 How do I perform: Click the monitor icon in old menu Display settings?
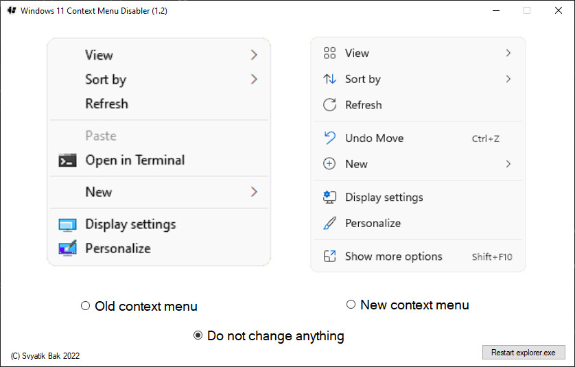click(x=67, y=225)
